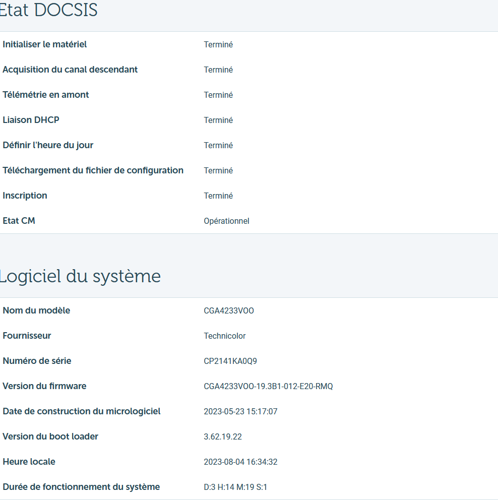Click the serial number 'CP2141KA0Q9'

click(230, 361)
